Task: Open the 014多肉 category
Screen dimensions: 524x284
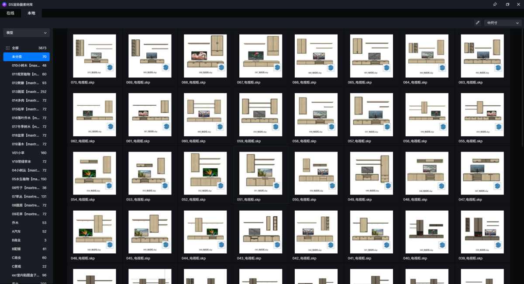Action: pos(26,100)
